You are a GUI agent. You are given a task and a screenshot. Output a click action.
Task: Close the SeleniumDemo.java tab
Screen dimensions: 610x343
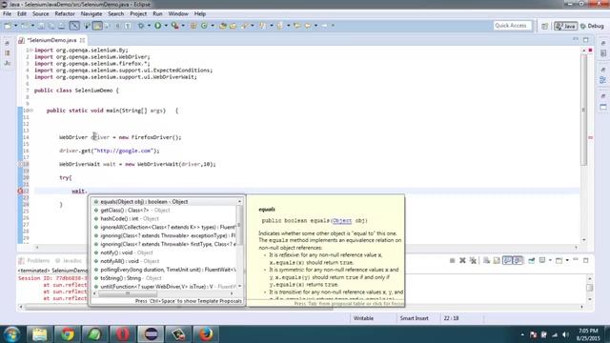click(83, 40)
